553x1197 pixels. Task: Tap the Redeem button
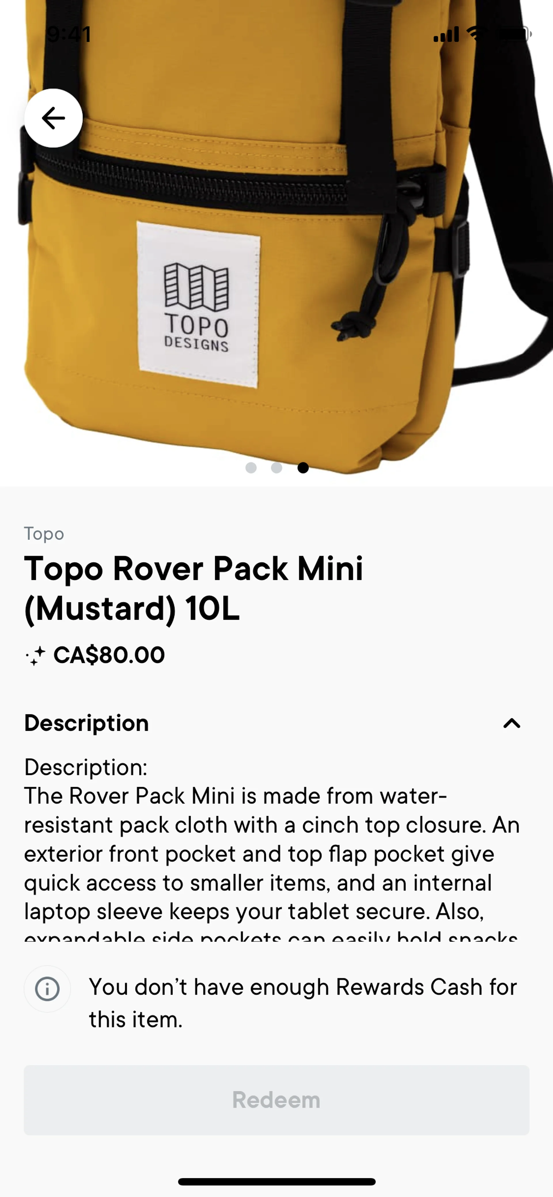(x=276, y=1100)
